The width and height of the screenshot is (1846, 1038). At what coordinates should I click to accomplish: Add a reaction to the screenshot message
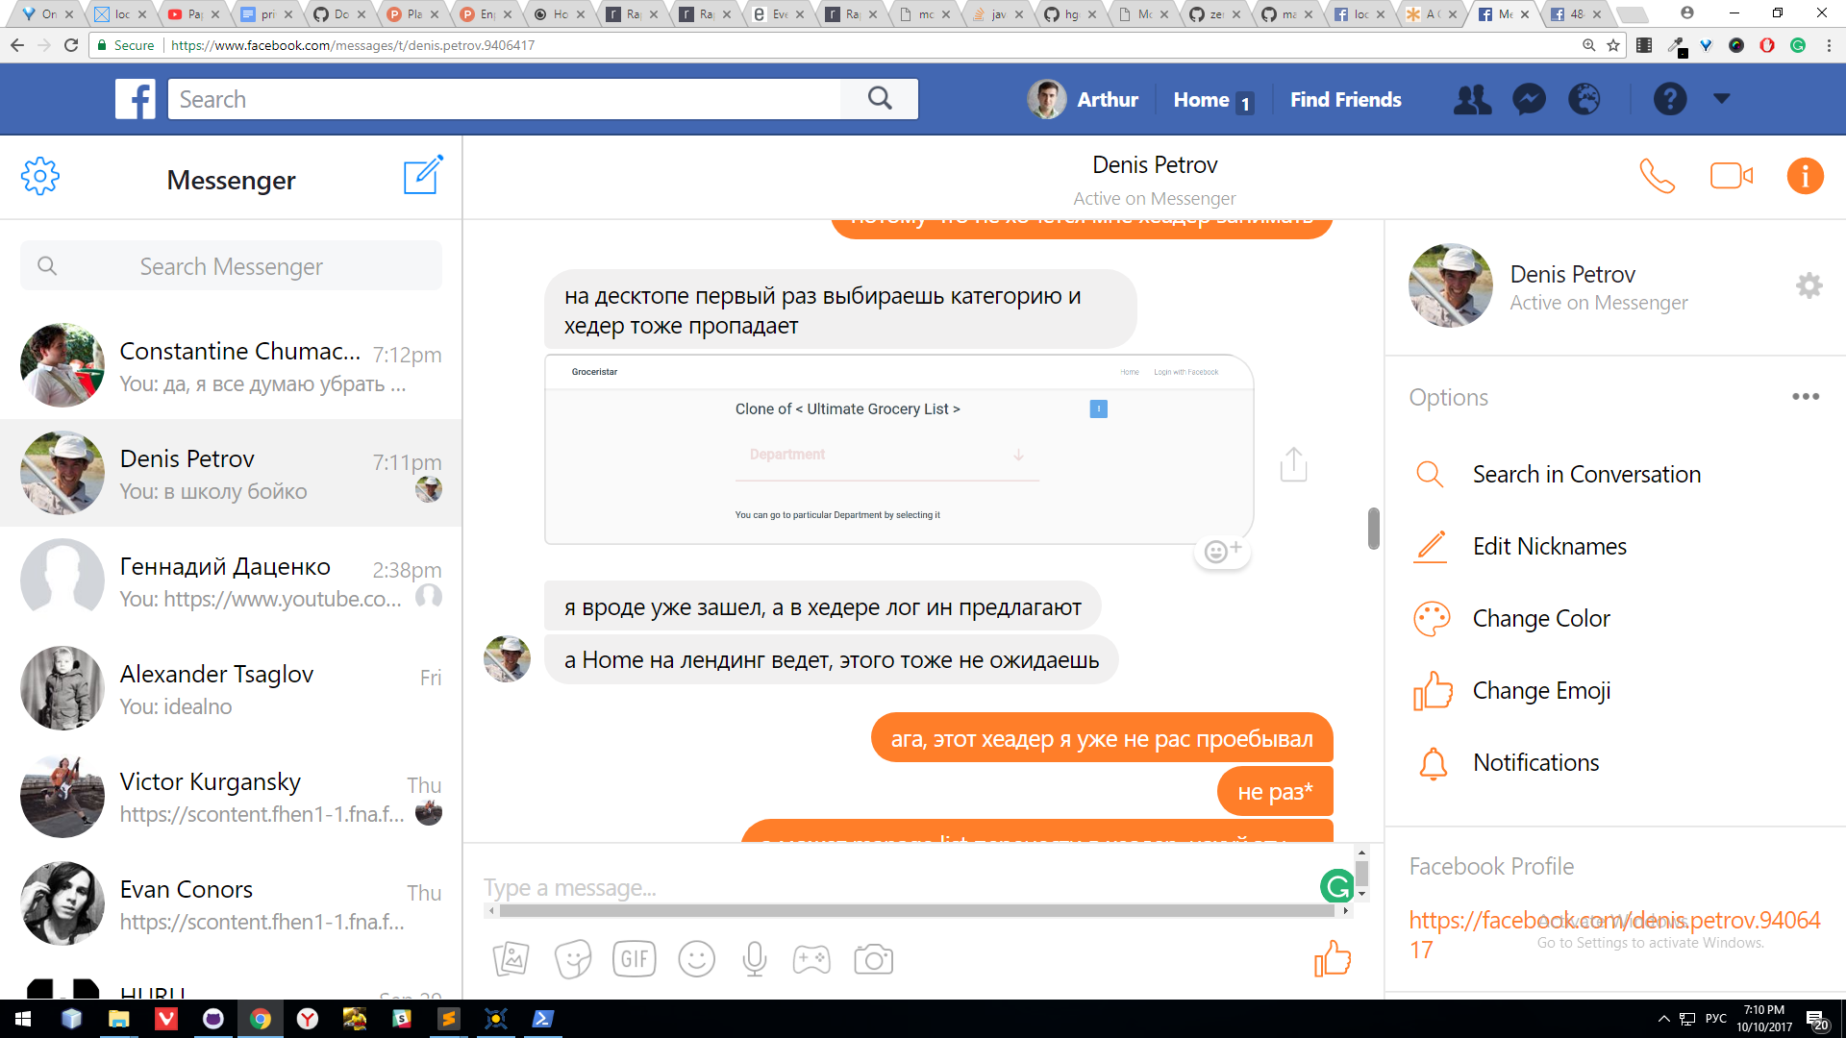pyautogui.click(x=1222, y=551)
